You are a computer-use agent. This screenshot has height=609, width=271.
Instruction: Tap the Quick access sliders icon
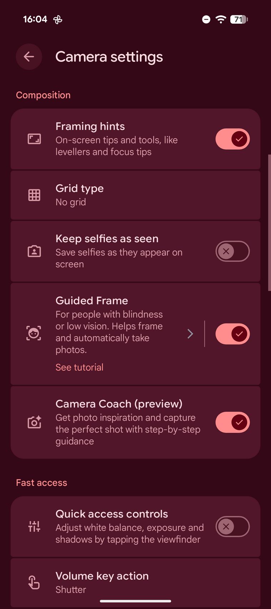[x=34, y=526]
